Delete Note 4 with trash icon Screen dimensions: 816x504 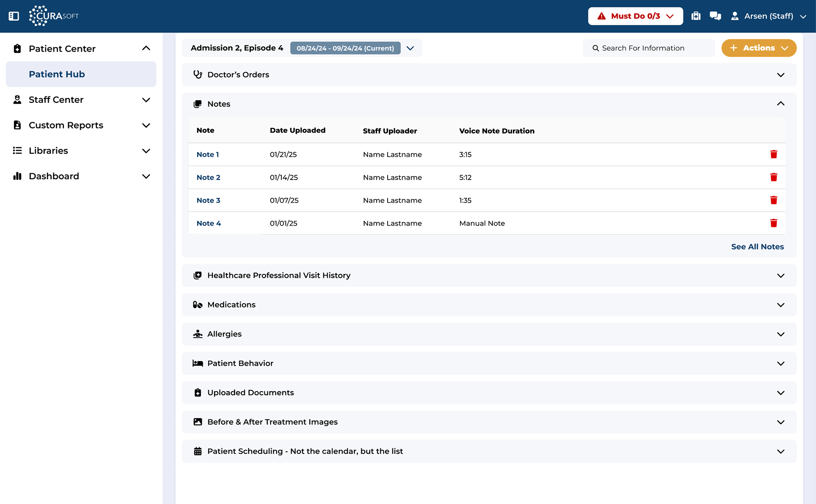[x=773, y=223]
